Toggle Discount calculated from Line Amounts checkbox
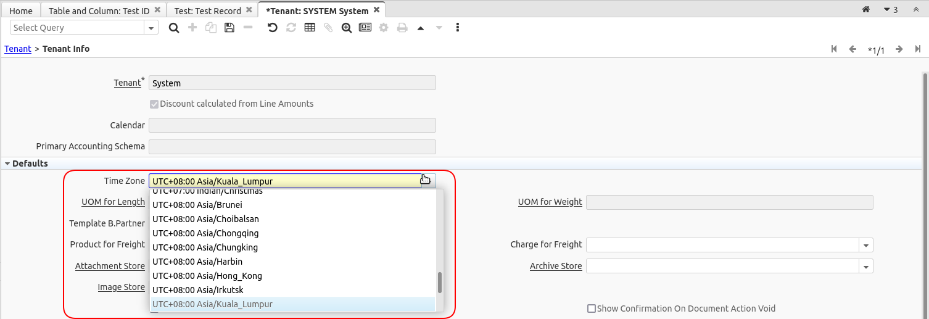Viewport: 929px width, 319px height. (154, 104)
